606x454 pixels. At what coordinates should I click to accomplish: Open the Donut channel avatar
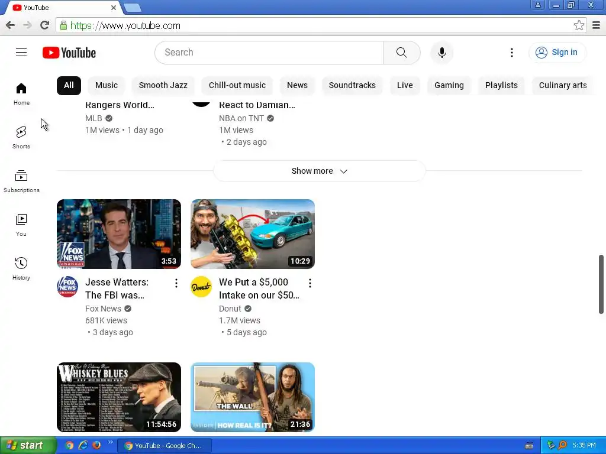click(201, 287)
